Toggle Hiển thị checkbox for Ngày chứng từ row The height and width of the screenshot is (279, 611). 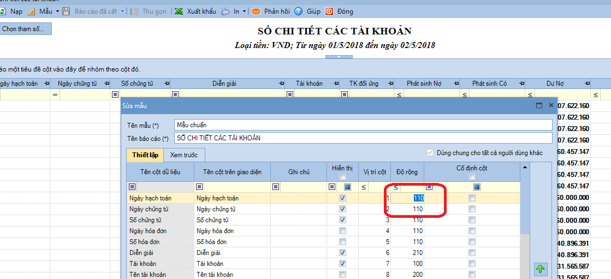(342, 209)
